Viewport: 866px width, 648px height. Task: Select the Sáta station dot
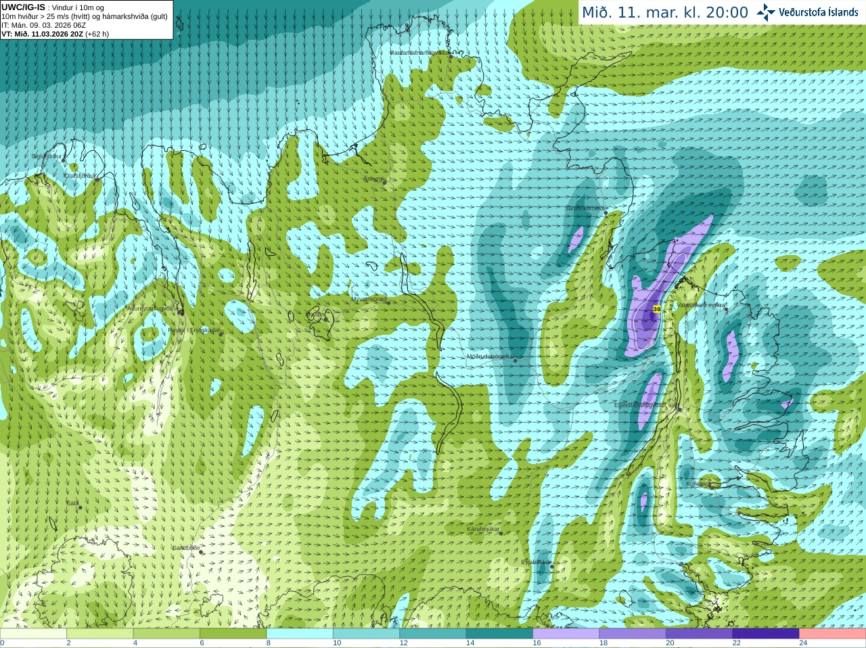pos(80,507)
